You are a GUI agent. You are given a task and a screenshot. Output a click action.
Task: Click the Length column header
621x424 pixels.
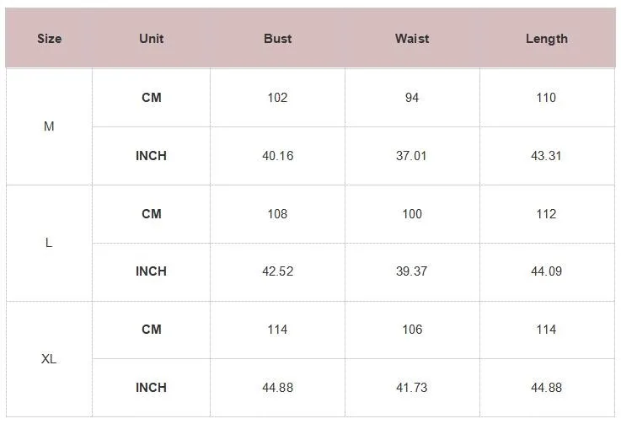[546, 39]
